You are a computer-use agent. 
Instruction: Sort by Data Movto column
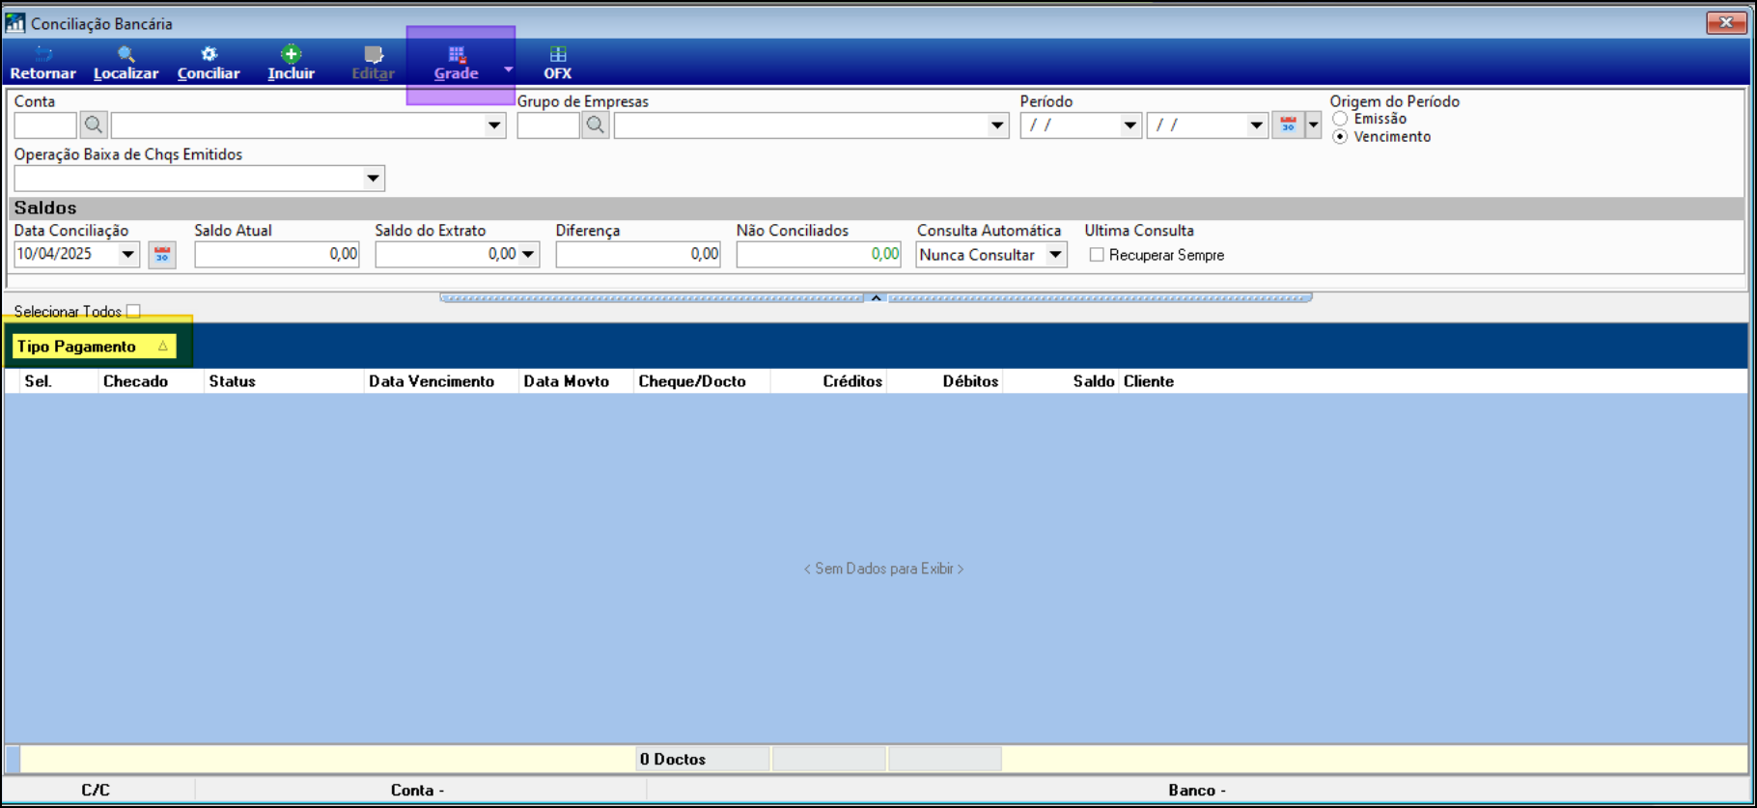tap(577, 381)
